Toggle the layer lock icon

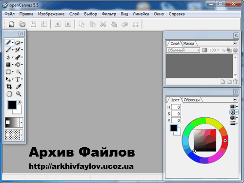tap(229, 50)
